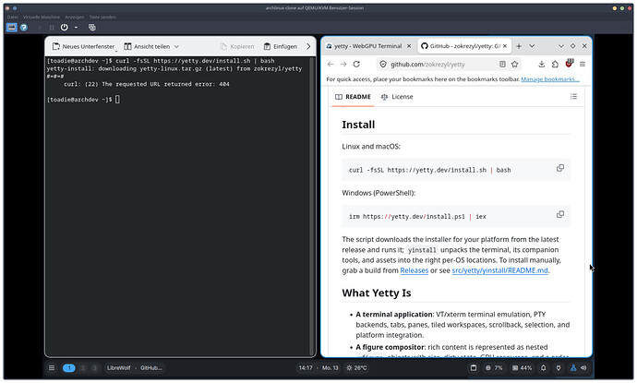Toggle reader view in address bar
The image size is (637, 383).
pos(502,65)
